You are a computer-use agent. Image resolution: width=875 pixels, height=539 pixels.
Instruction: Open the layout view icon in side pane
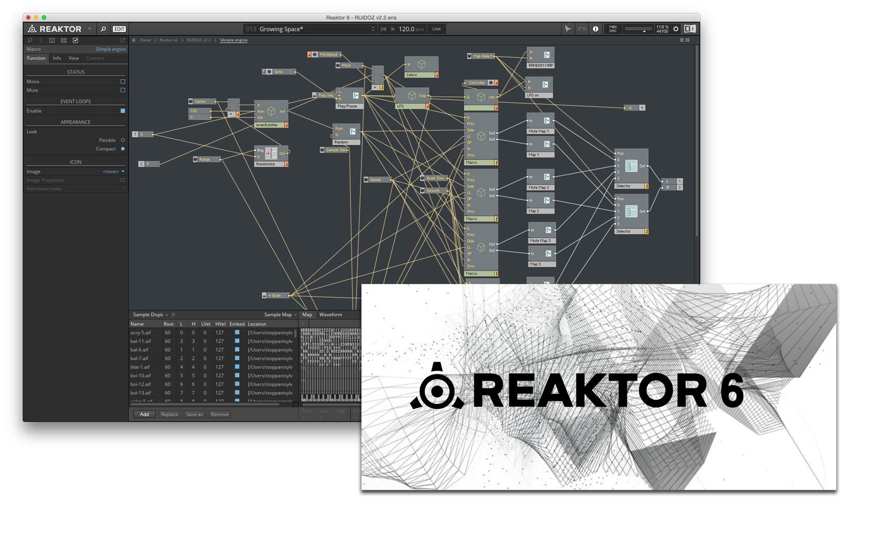[64, 40]
